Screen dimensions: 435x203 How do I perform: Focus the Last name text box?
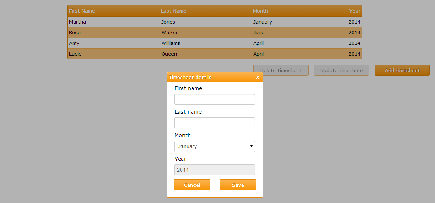click(214, 123)
